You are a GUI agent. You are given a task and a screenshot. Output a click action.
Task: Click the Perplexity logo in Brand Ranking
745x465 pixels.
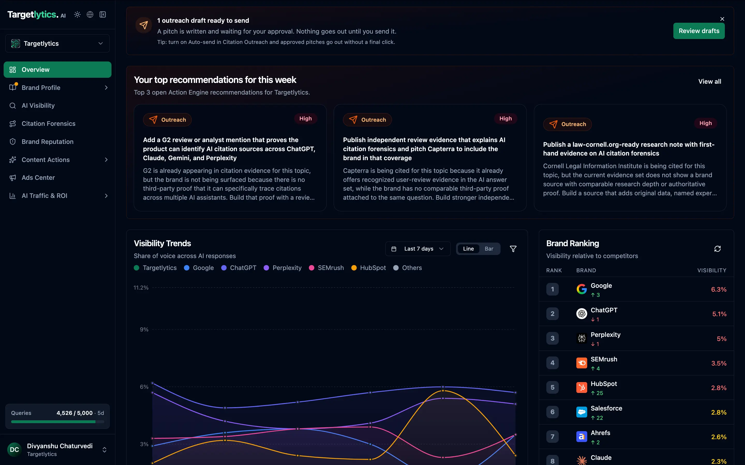[582, 338]
